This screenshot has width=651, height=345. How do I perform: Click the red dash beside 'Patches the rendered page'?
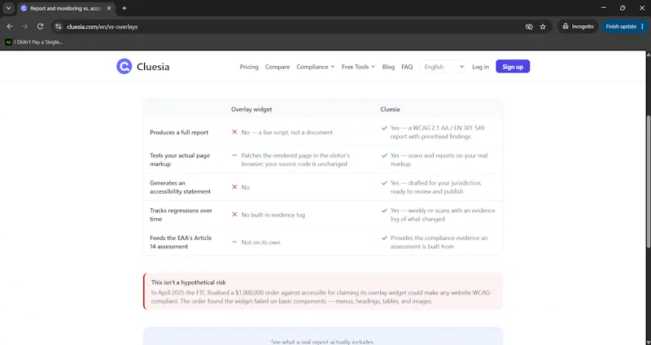tap(234, 155)
